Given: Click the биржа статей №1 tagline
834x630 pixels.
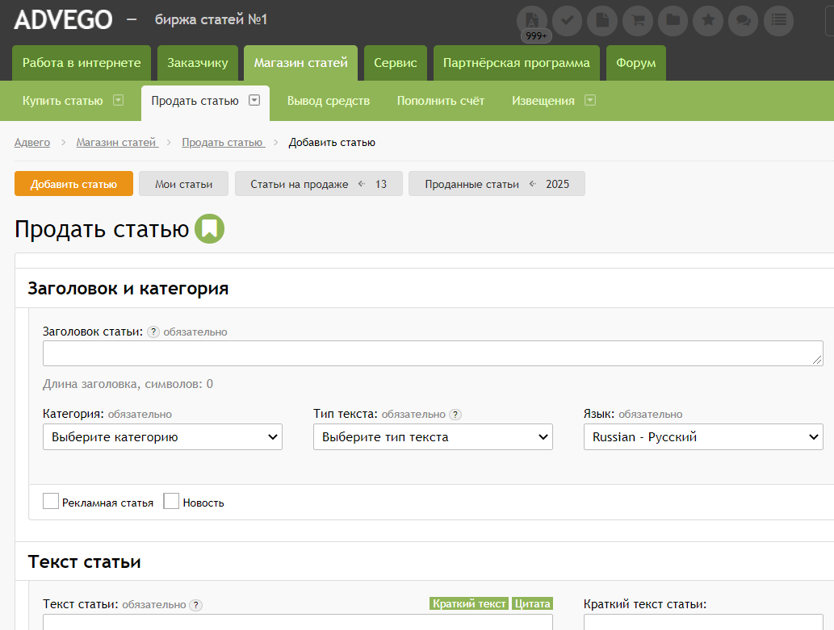Looking at the screenshot, I should pyautogui.click(x=212, y=19).
